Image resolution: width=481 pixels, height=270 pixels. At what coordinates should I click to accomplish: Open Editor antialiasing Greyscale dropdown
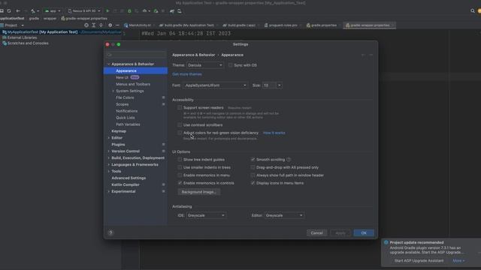click(x=284, y=215)
